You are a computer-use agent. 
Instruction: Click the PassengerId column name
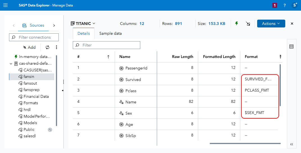click(136, 68)
